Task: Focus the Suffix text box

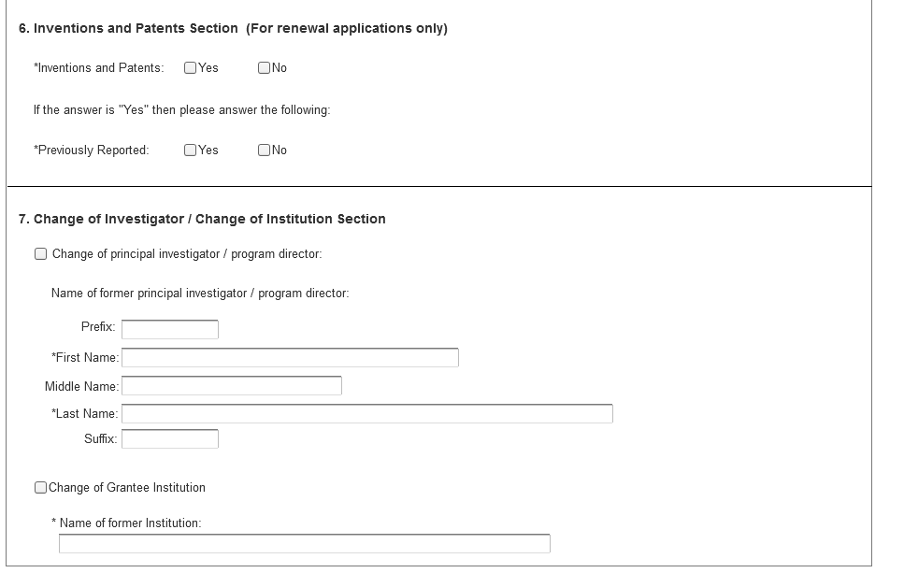Action: 169,439
